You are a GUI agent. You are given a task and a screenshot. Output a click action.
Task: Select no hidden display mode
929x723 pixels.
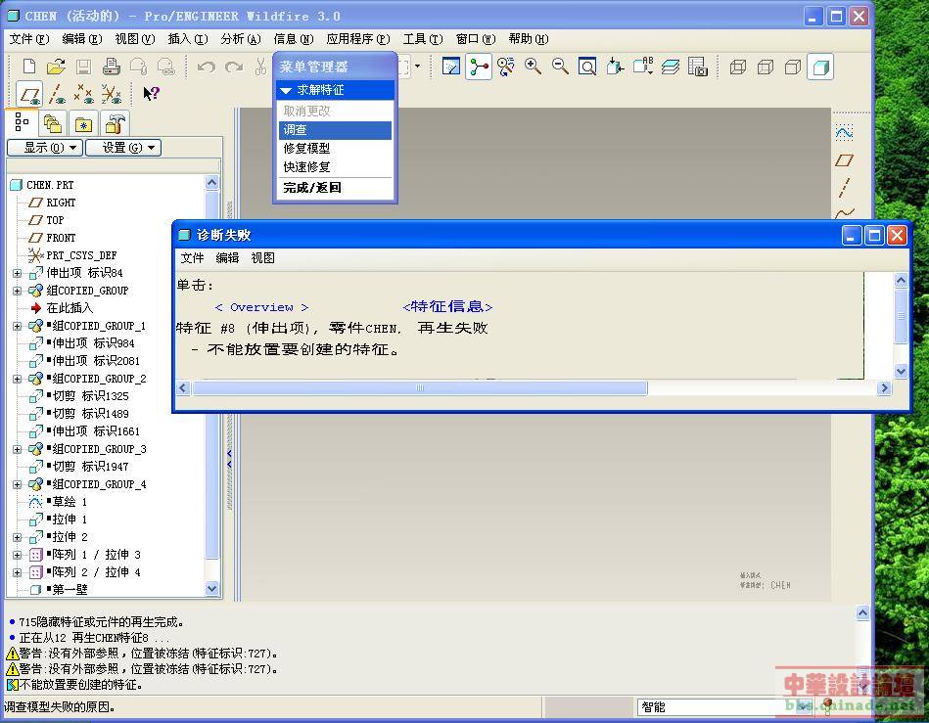point(793,67)
